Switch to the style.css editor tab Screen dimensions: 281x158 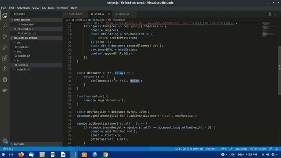[x=124, y=14]
